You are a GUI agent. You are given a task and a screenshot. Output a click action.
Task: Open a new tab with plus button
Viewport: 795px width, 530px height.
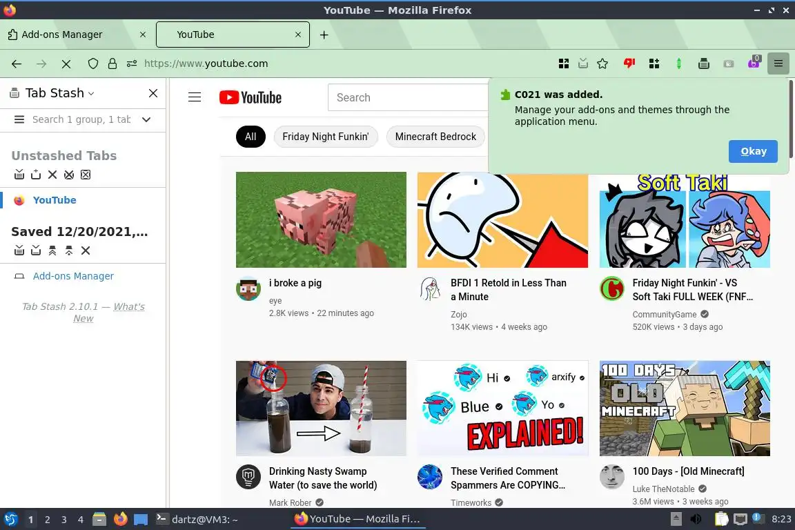click(x=324, y=35)
